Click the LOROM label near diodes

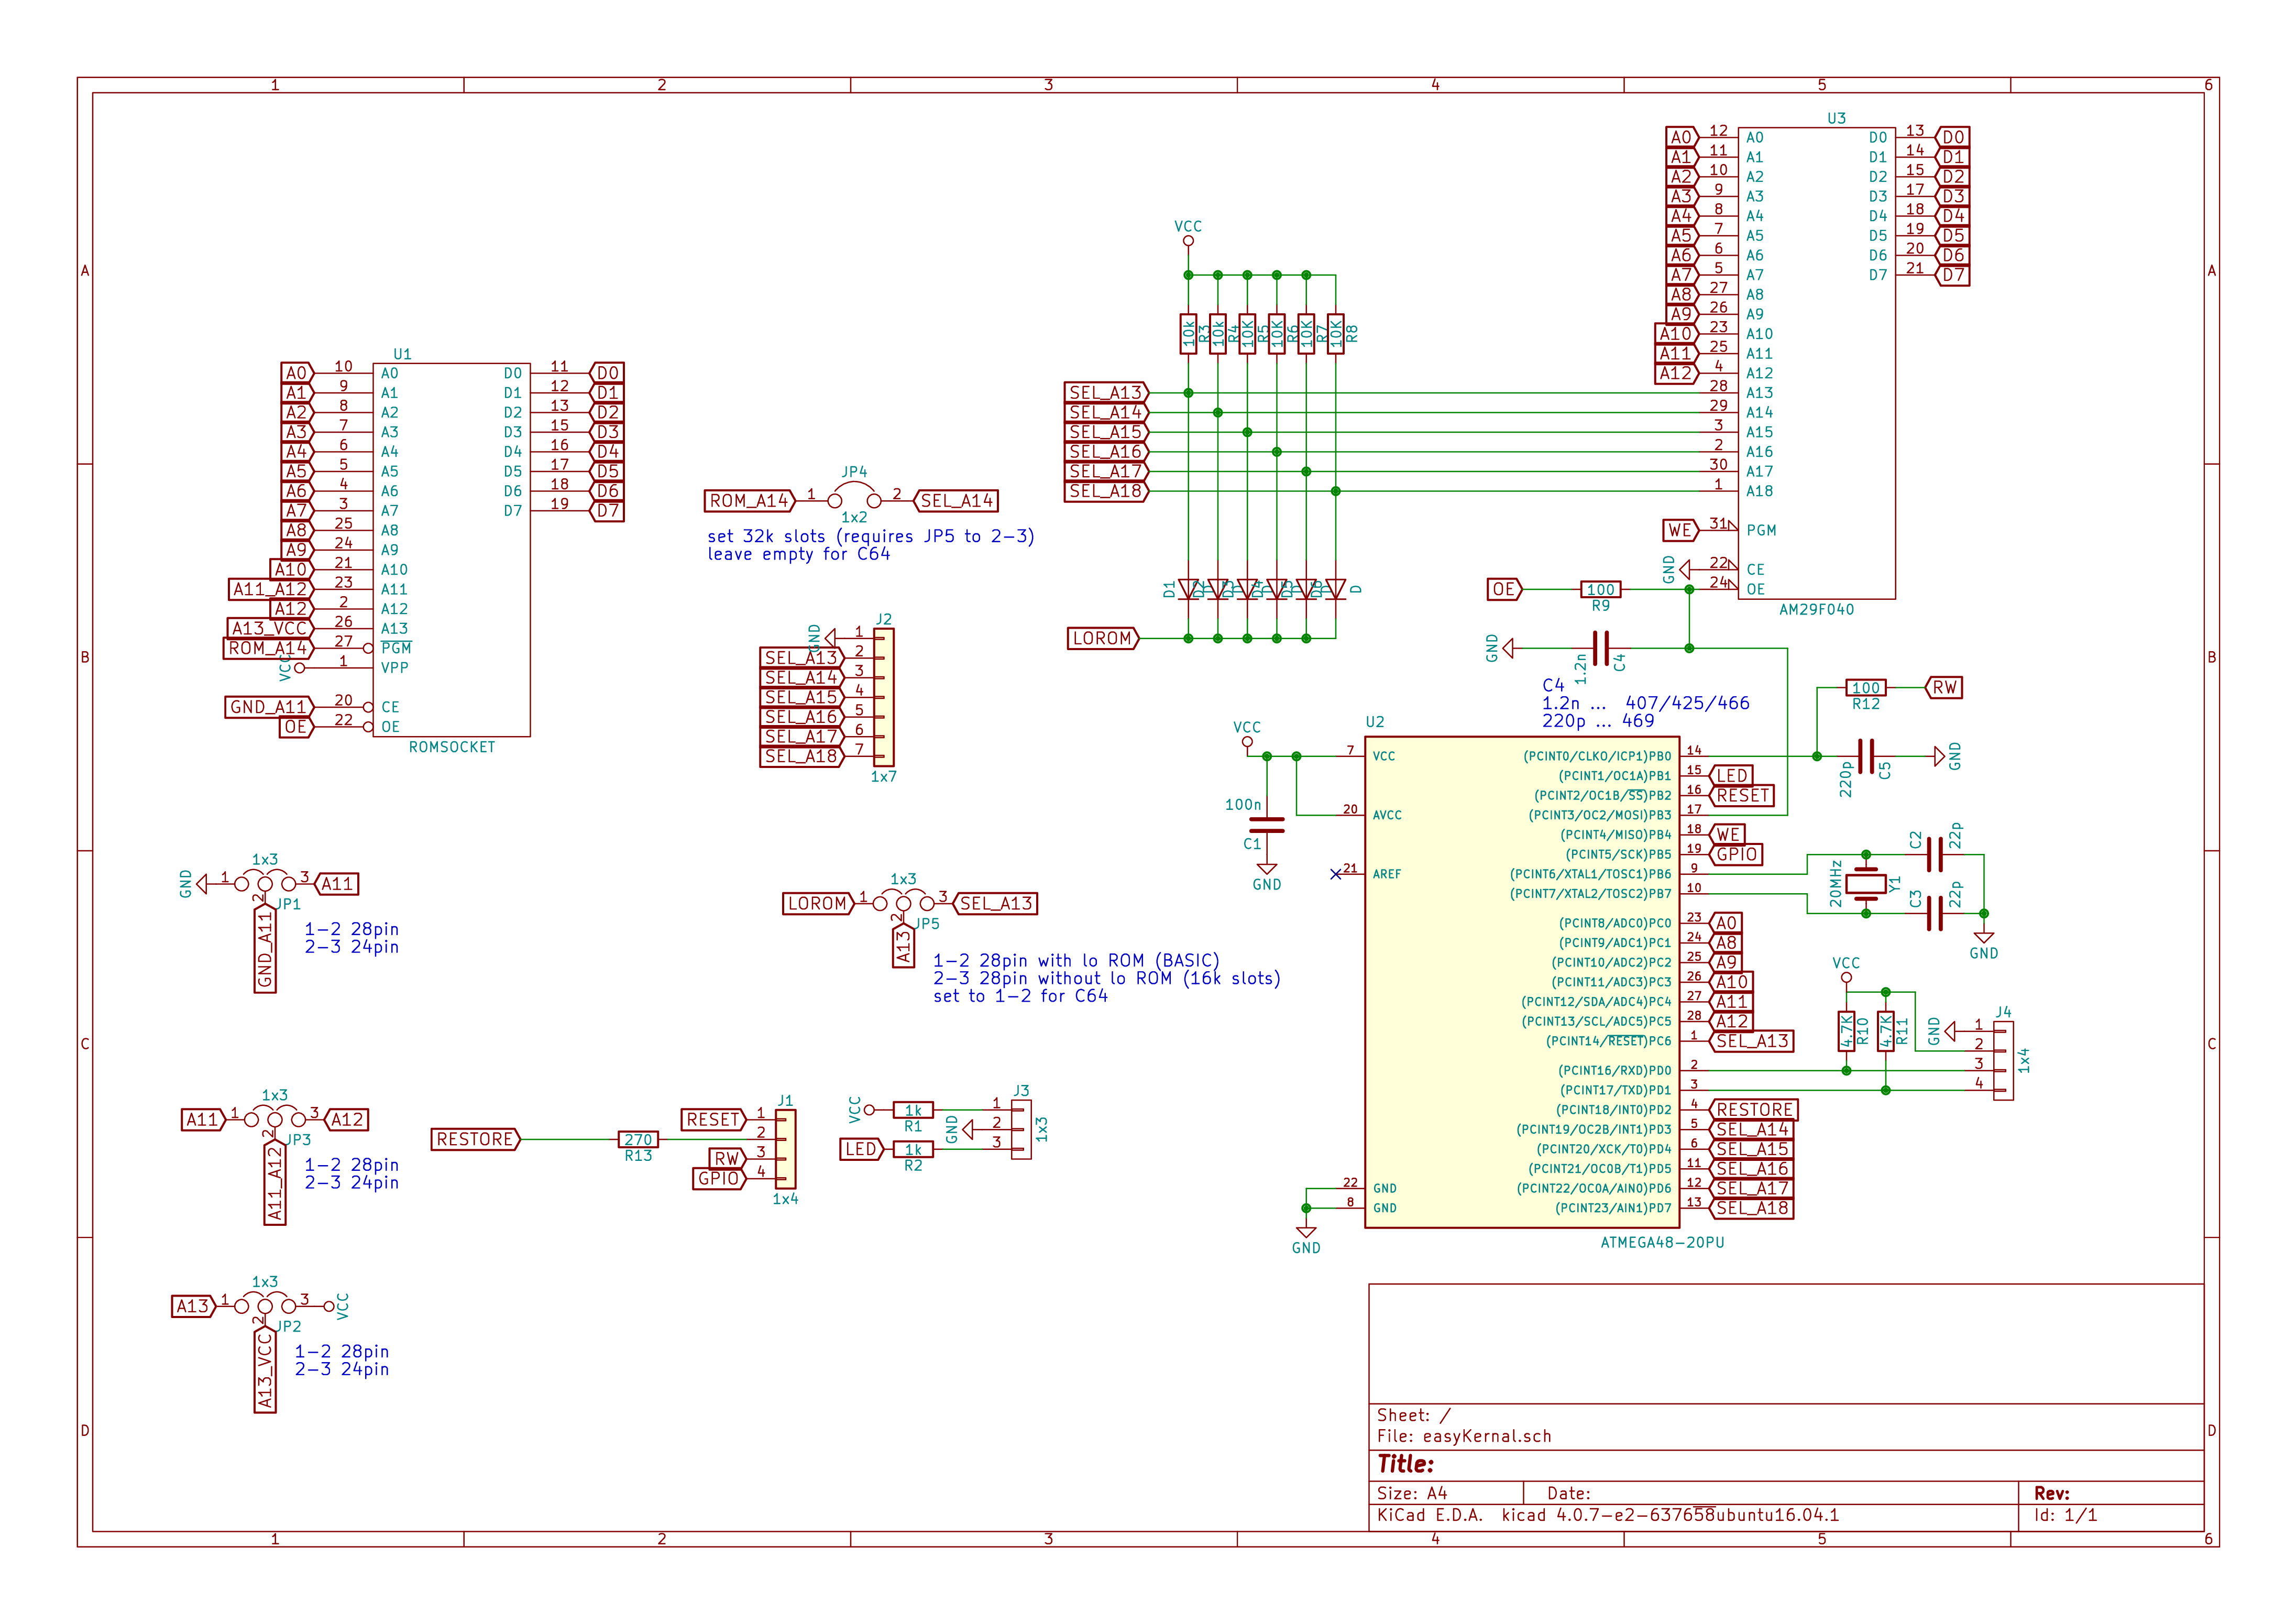pos(1102,638)
